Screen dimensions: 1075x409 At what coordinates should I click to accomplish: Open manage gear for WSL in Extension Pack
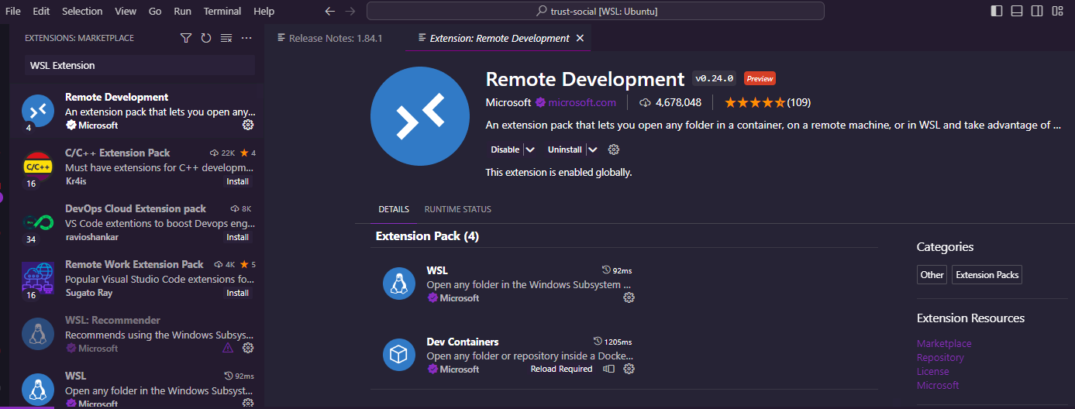pyautogui.click(x=629, y=297)
